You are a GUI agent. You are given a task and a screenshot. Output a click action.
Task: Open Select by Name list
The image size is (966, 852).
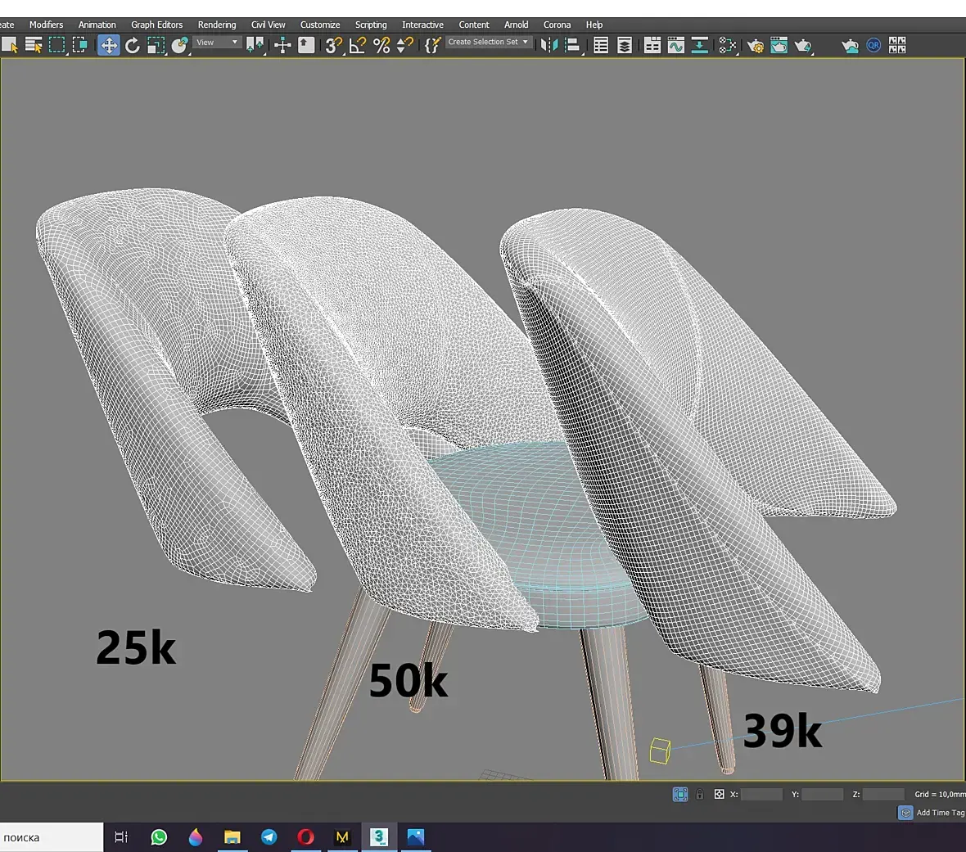34,45
